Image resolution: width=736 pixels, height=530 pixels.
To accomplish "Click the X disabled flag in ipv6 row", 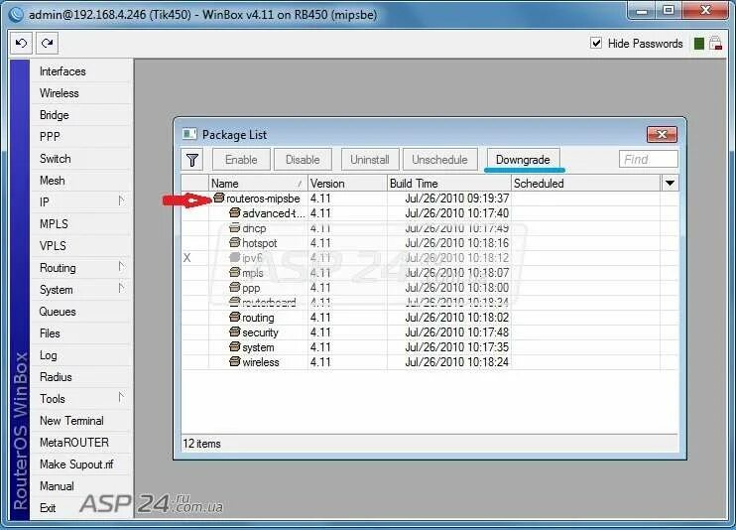I will coord(186,258).
